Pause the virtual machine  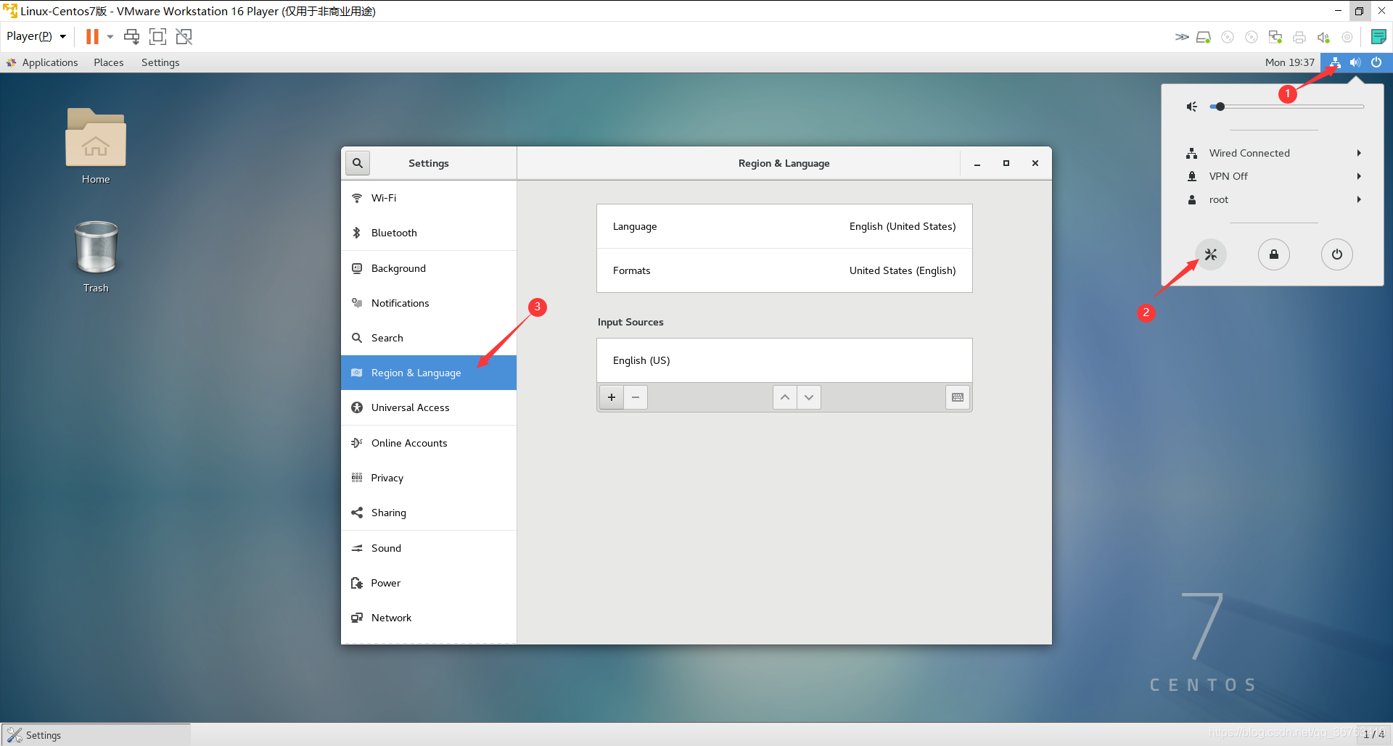pos(92,36)
